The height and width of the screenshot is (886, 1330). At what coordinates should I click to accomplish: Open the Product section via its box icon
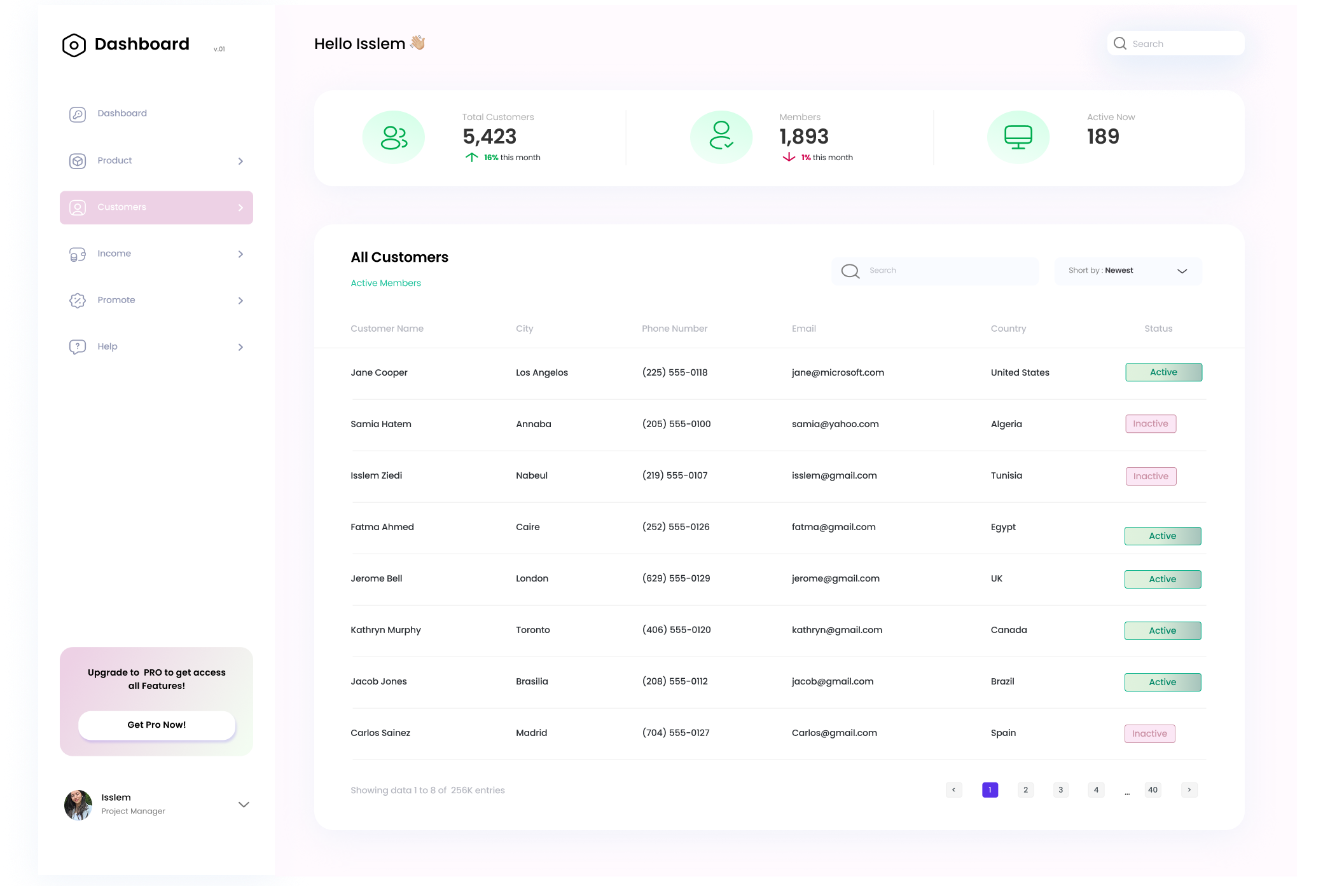77,161
